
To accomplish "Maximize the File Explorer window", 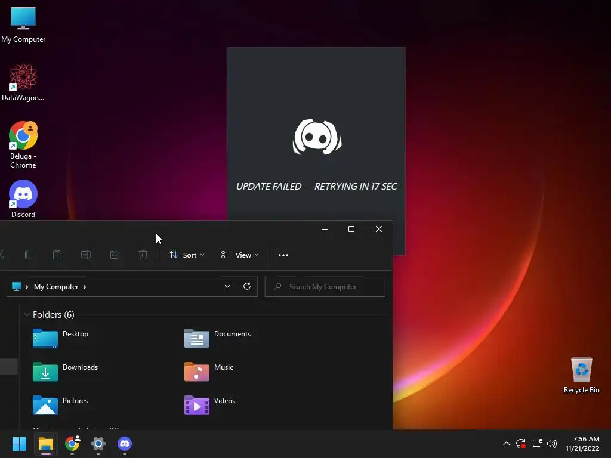I will [x=351, y=229].
